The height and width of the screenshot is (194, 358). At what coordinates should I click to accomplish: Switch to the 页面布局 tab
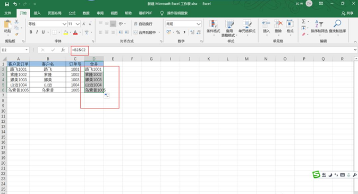[55, 13]
